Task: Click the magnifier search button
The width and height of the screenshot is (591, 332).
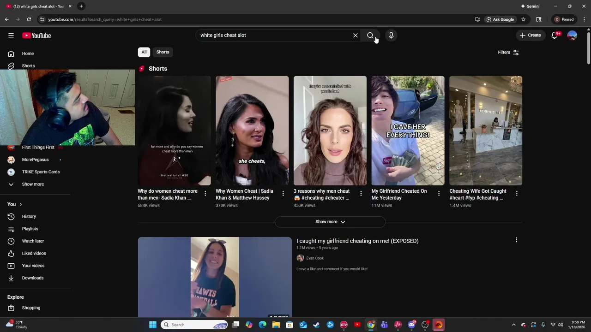Action: tap(370, 36)
